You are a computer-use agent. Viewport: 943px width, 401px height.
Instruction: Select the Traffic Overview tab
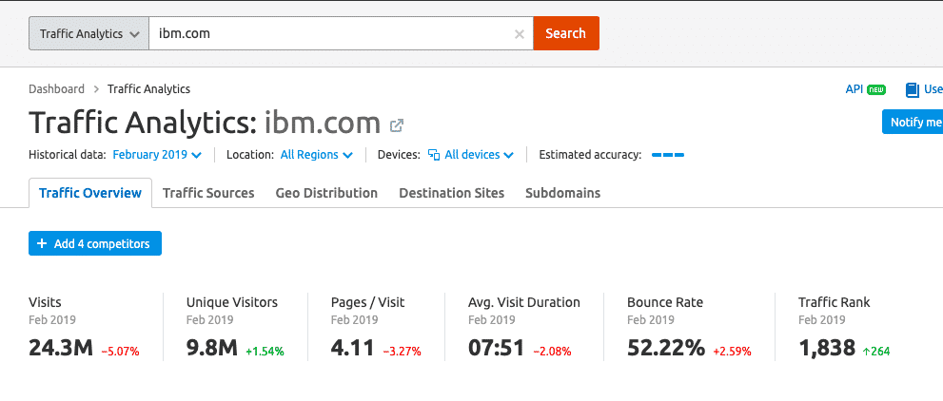(90, 193)
